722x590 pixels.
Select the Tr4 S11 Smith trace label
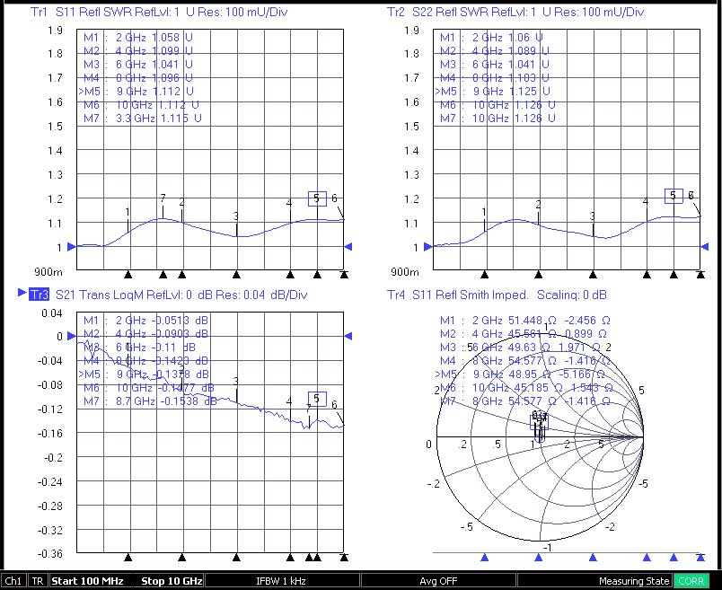tap(497, 295)
